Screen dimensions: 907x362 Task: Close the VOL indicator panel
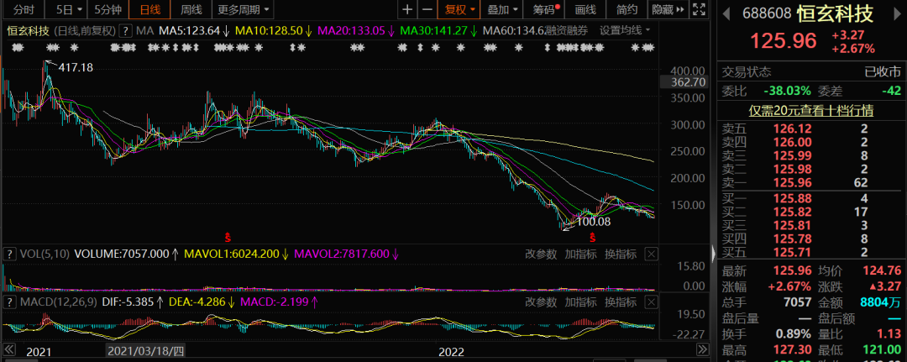tap(652, 254)
